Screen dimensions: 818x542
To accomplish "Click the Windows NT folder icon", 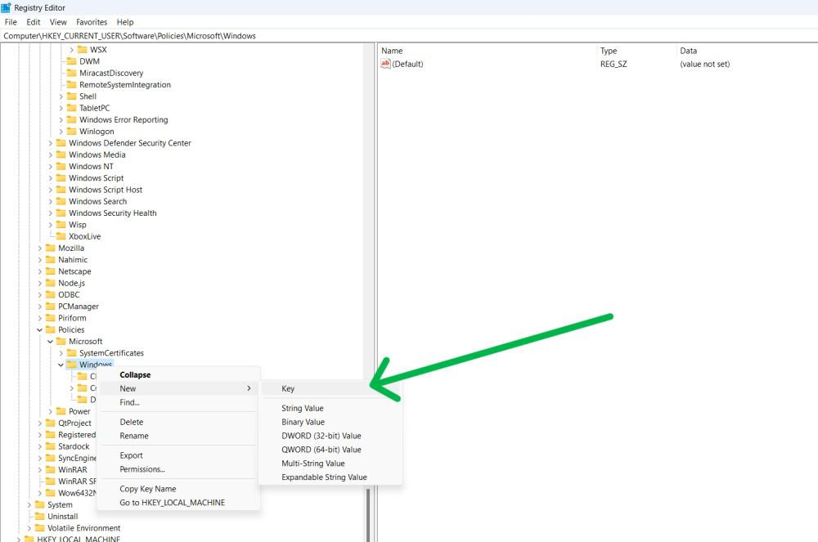I will [x=61, y=166].
